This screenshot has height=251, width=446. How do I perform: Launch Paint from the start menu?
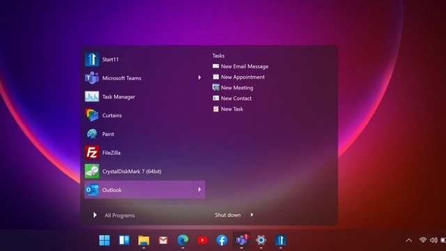[x=144, y=134]
